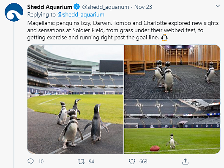Click the like count 663
Viewport: 224px width, 168px height.
click(143, 162)
